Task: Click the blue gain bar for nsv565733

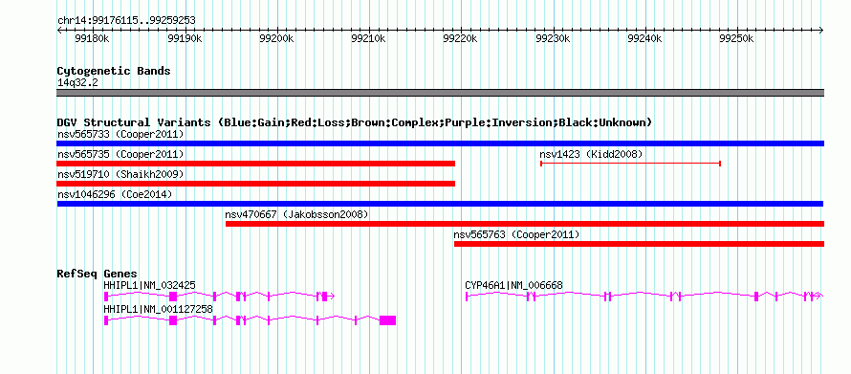Action: (x=440, y=143)
